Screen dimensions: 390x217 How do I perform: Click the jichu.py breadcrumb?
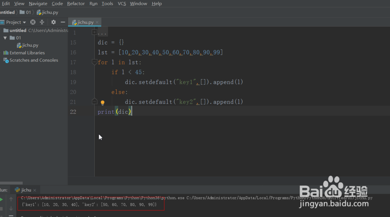(47, 12)
